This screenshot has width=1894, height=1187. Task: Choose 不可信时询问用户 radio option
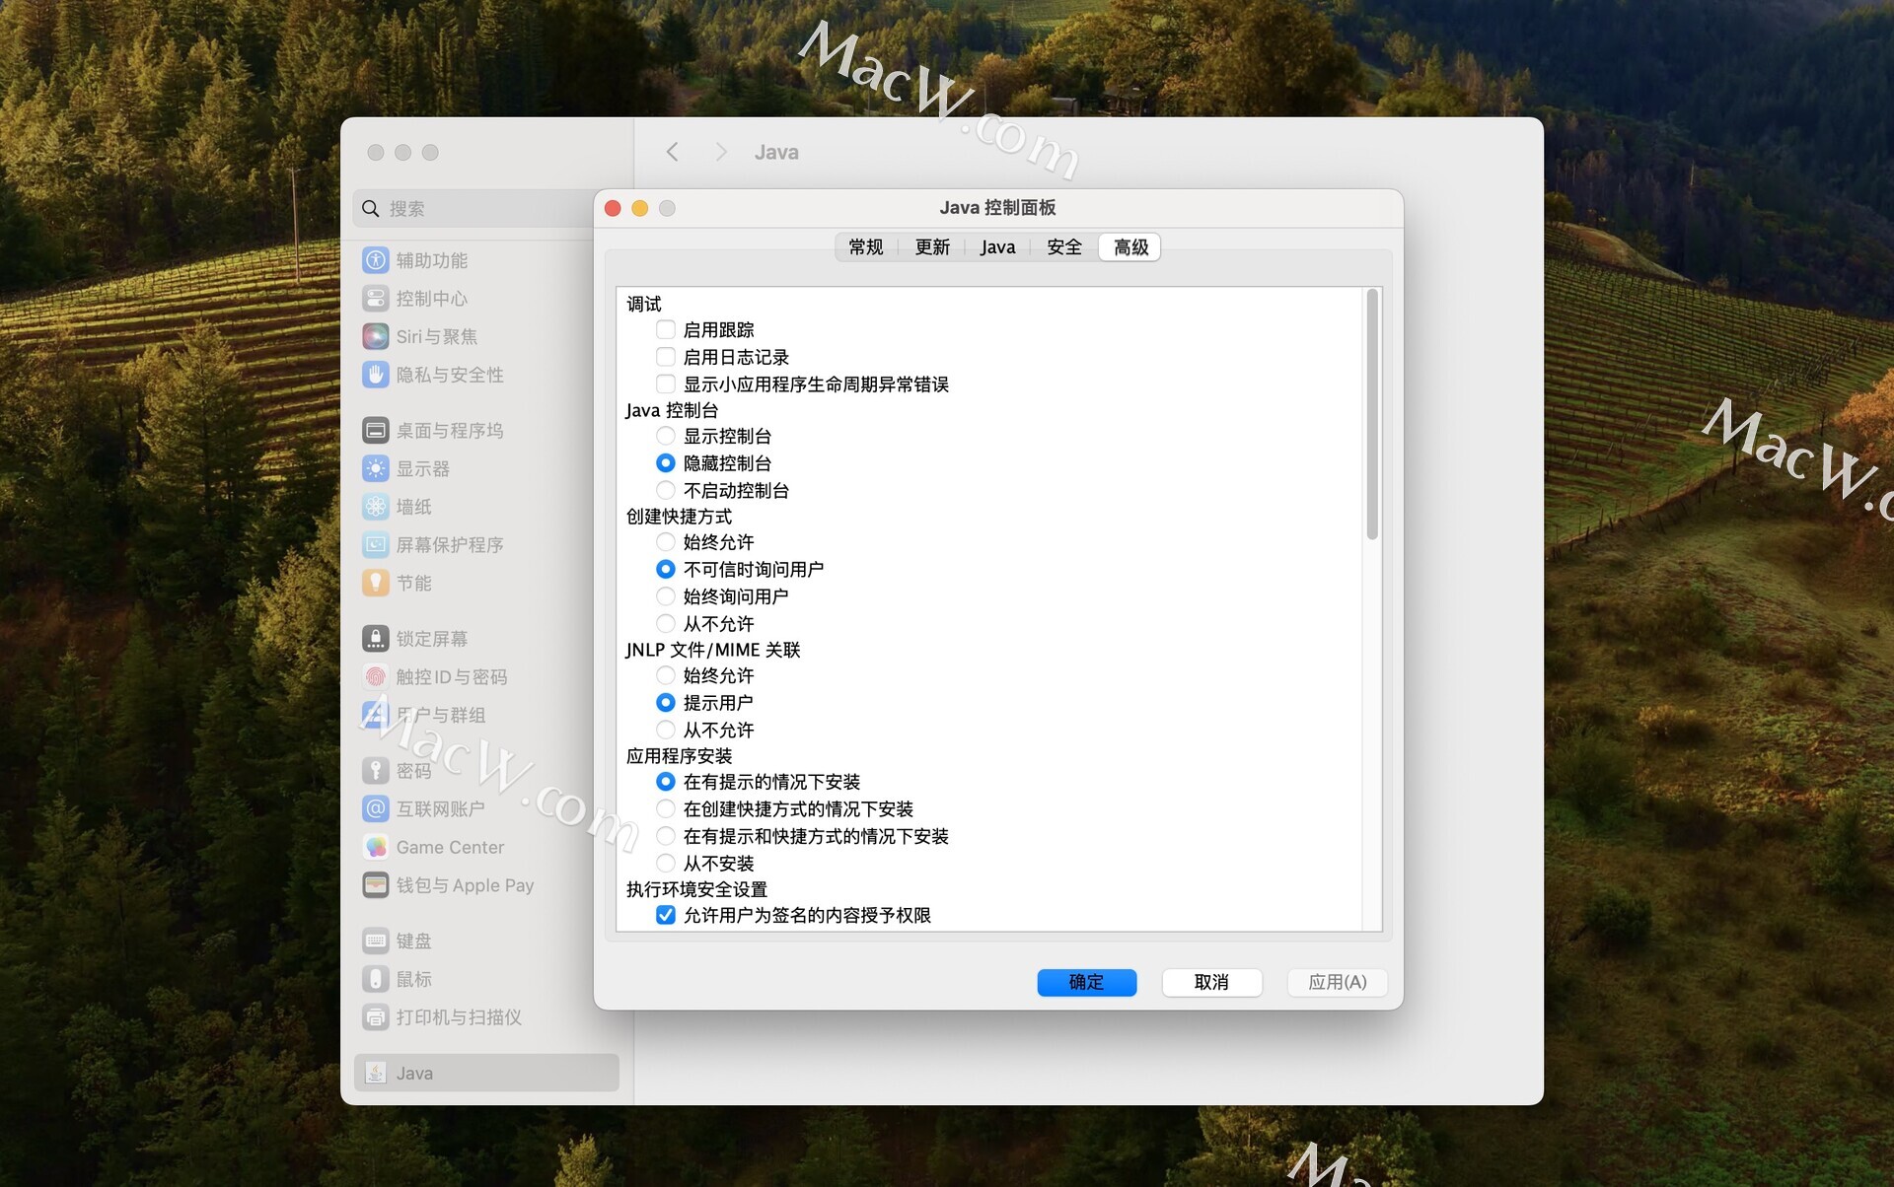click(666, 570)
